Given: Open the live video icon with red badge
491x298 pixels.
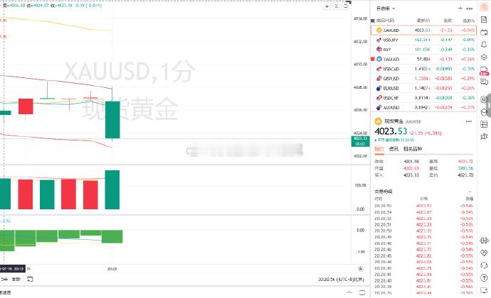Looking at the screenshot, I should tap(484, 70).
